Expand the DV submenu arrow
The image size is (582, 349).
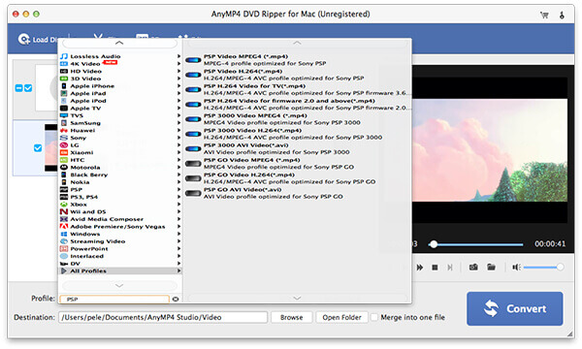pyautogui.click(x=178, y=264)
